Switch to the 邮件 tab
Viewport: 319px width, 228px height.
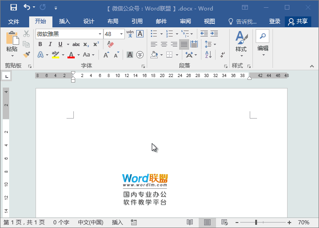click(x=161, y=21)
